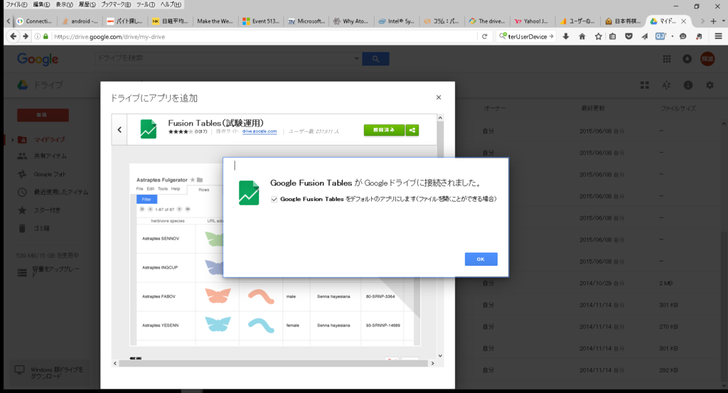Open the ファイル(F) menu
Image resolution: width=728 pixels, height=393 pixels.
tap(17, 4)
